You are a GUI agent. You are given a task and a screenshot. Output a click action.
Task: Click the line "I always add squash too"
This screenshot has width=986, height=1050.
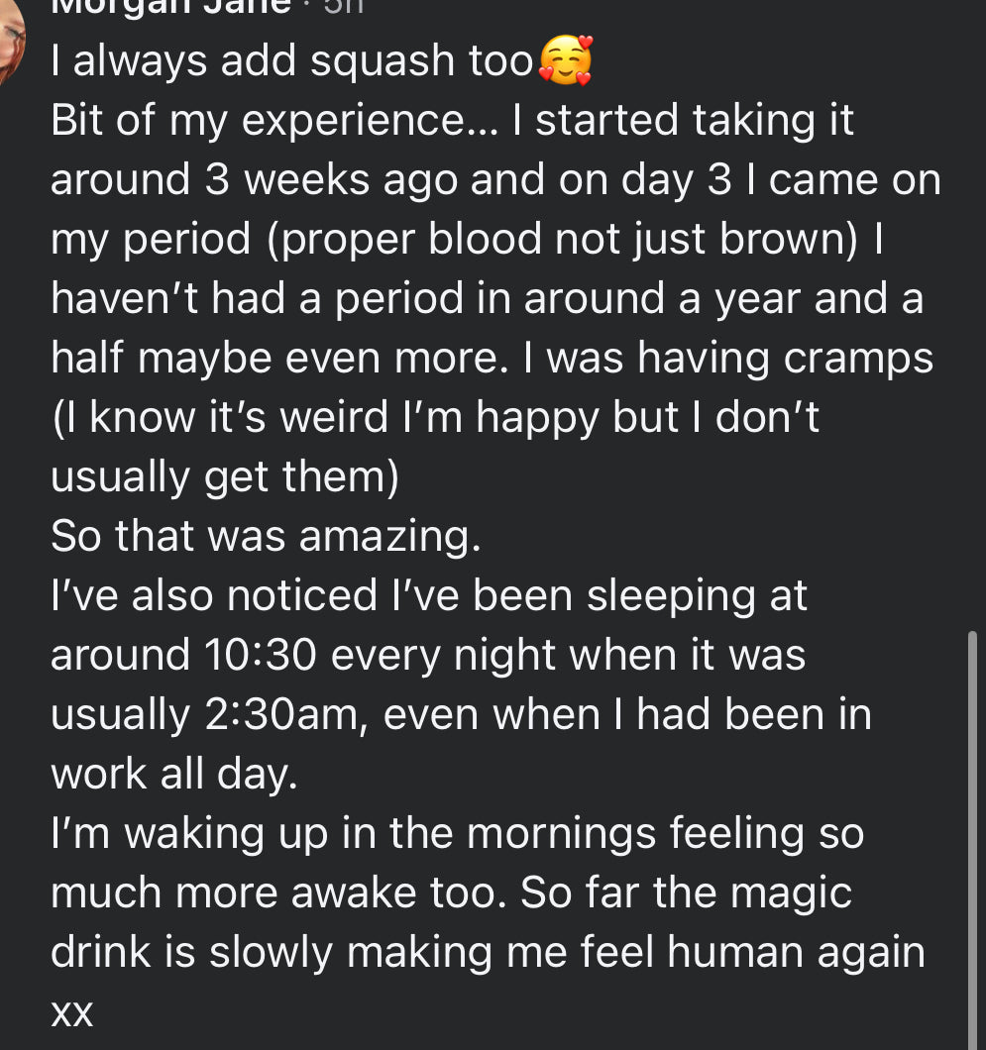coord(291,62)
